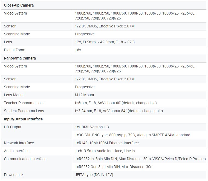Click the "JEITA type (DC IN 12V)" cell
The image size is (208, 181).
139,175
